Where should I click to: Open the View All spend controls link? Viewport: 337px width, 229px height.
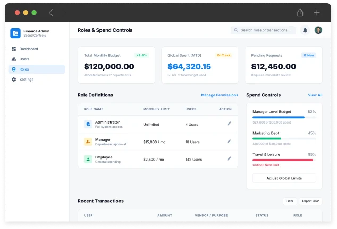click(315, 95)
